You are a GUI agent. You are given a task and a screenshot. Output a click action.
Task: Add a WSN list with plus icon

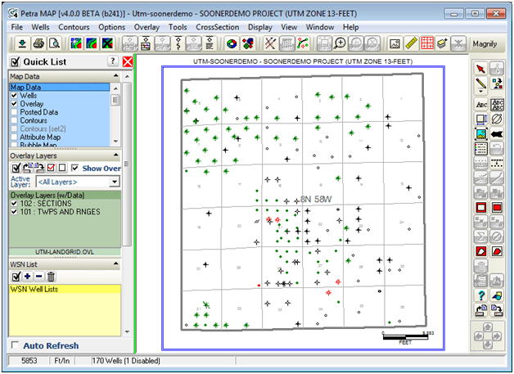coord(28,277)
